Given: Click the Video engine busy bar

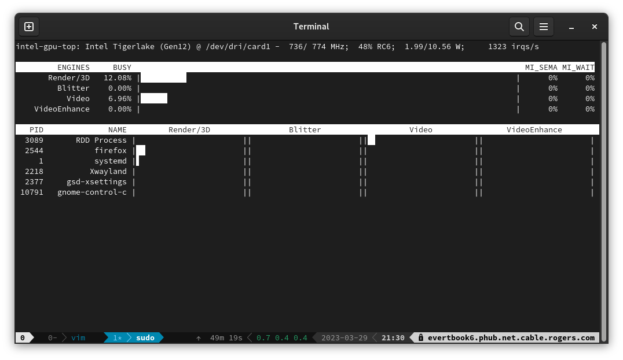Looking at the screenshot, I should point(154,98).
